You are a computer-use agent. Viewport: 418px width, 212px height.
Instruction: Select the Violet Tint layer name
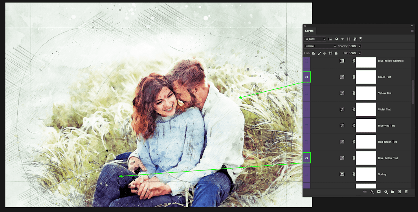coord(384,110)
